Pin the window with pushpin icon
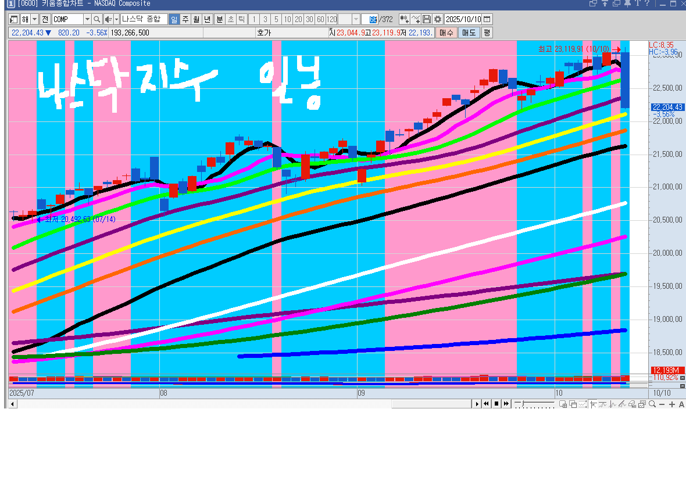Image resolution: width=686 pixels, height=502 pixels. (x=627, y=3)
